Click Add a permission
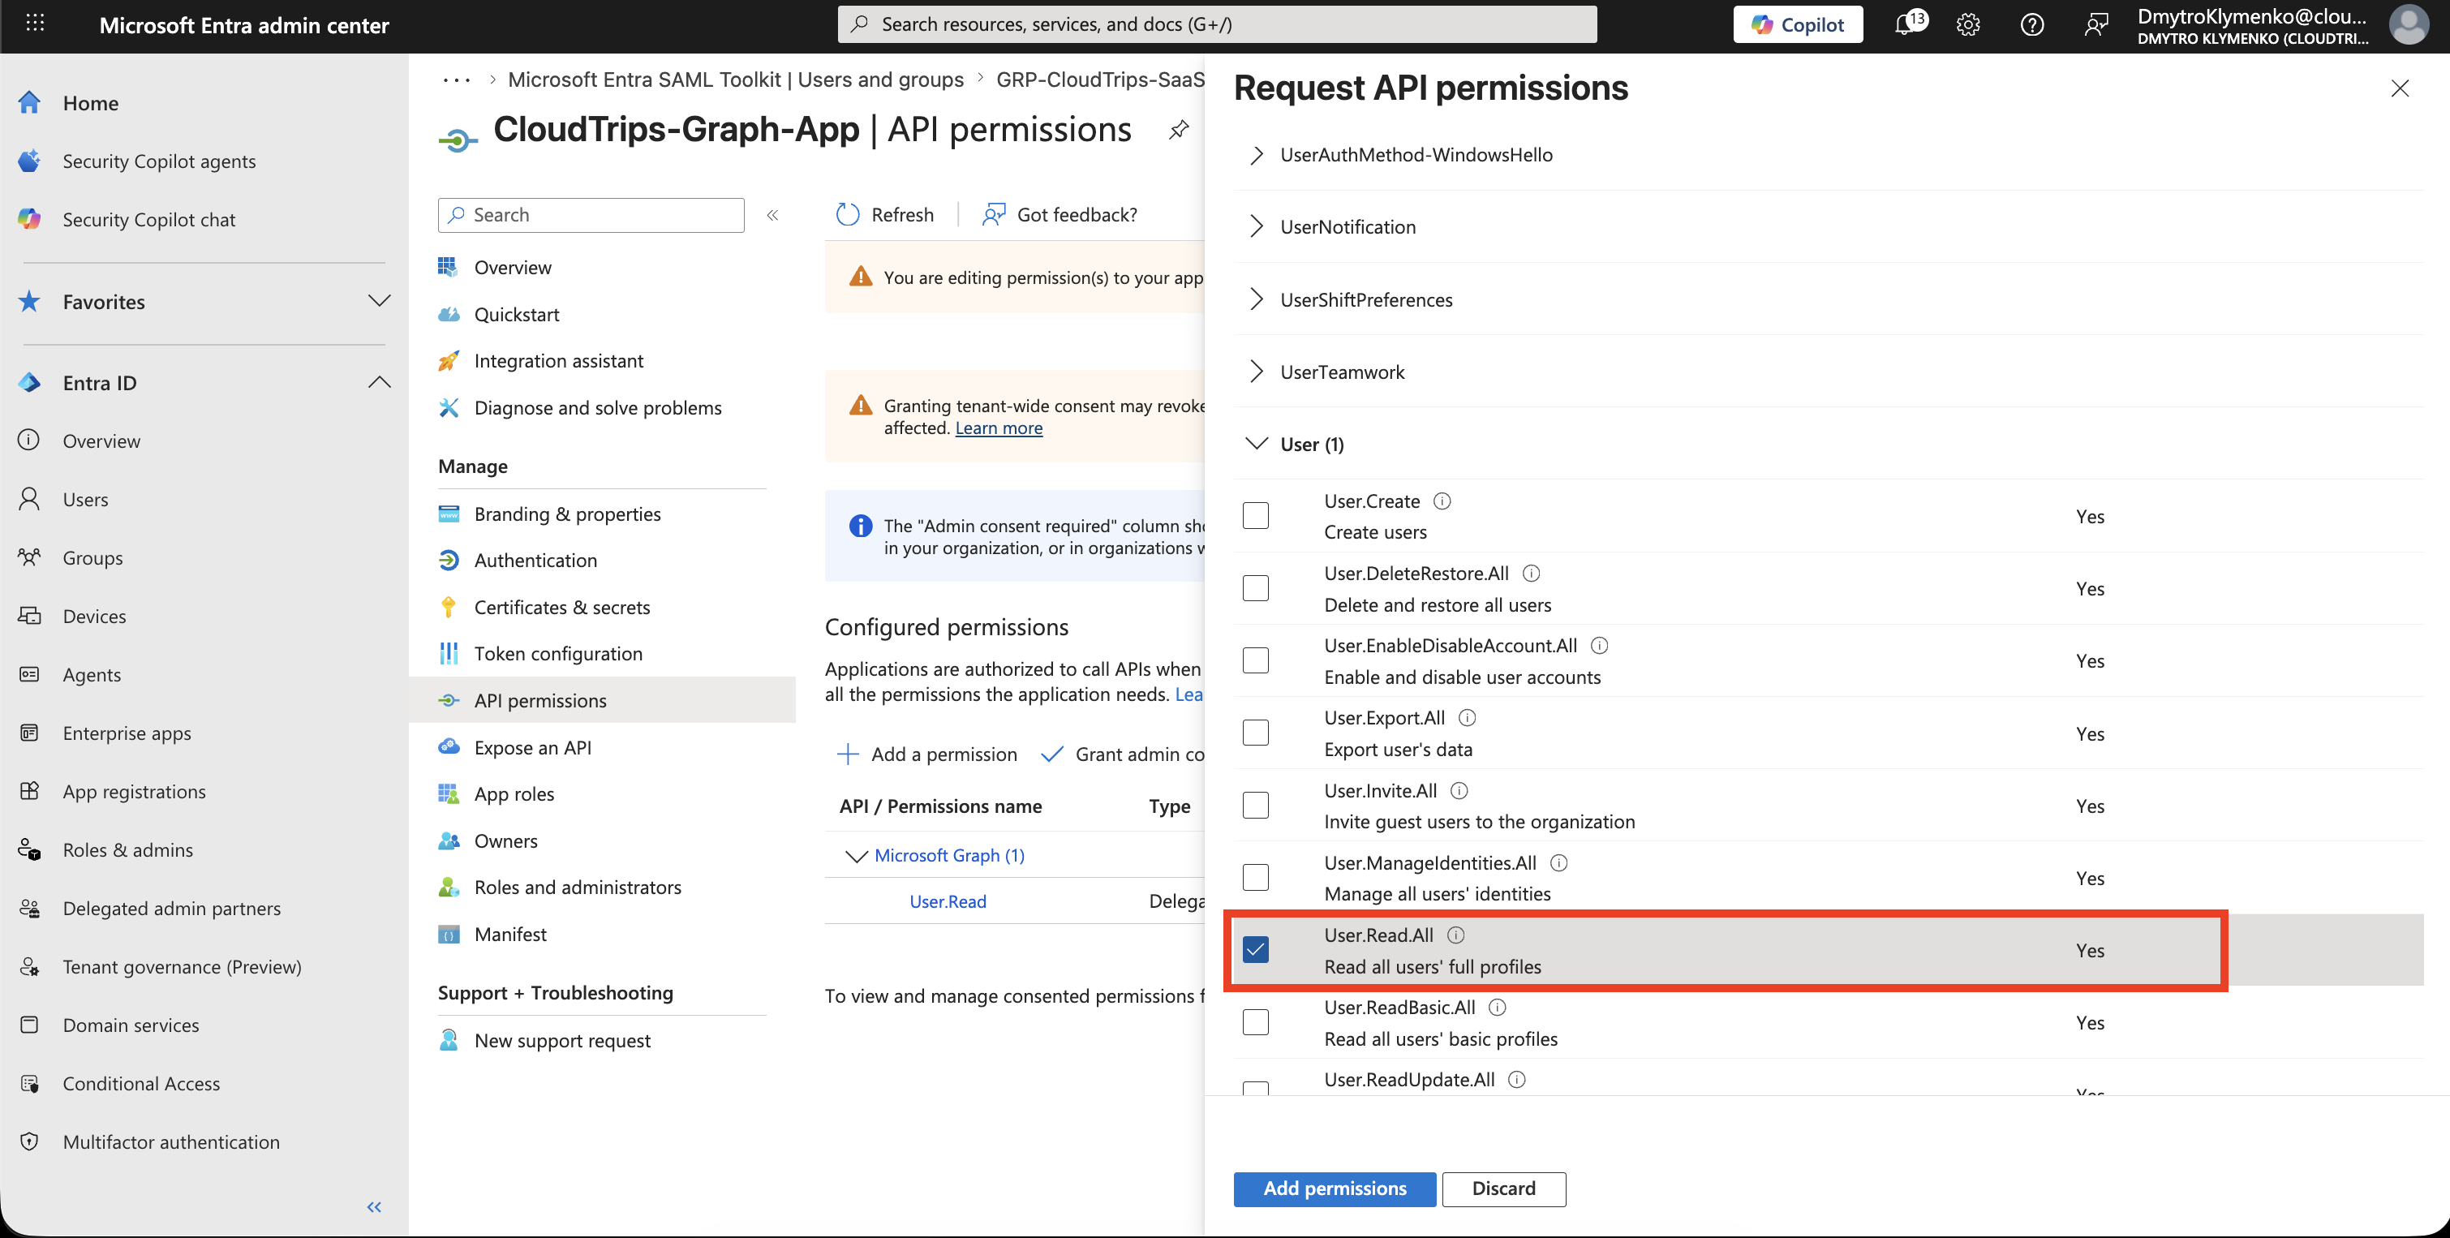Viewport: 2450px width, 1238px height. click(x=926, y=754)
